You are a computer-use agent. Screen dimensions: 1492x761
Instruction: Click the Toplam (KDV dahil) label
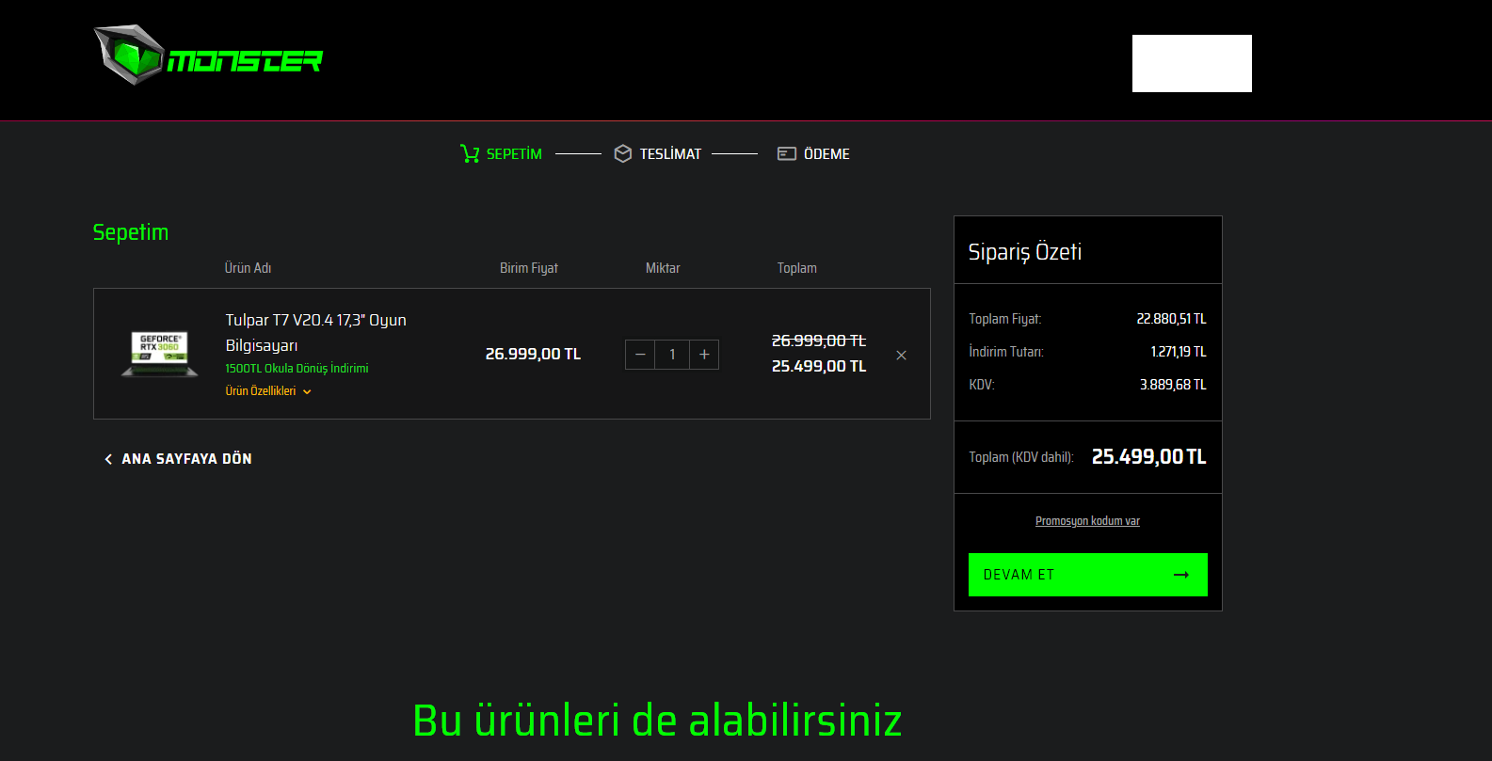(1021, 457)
